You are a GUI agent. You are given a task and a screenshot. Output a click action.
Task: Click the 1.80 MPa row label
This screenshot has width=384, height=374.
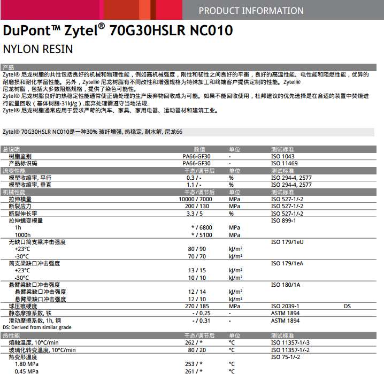point(27,364)
